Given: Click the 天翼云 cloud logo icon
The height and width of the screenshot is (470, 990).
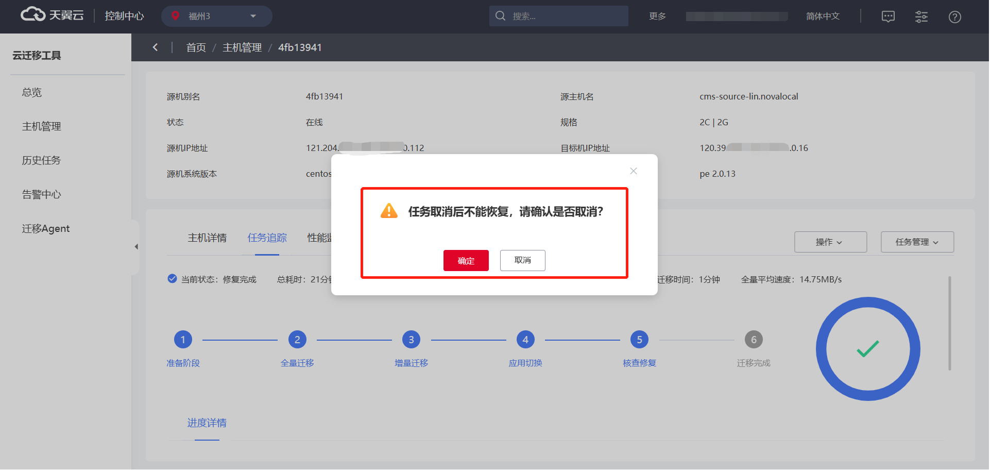Looking at the screenshot, I should click(x=33, y=15).
